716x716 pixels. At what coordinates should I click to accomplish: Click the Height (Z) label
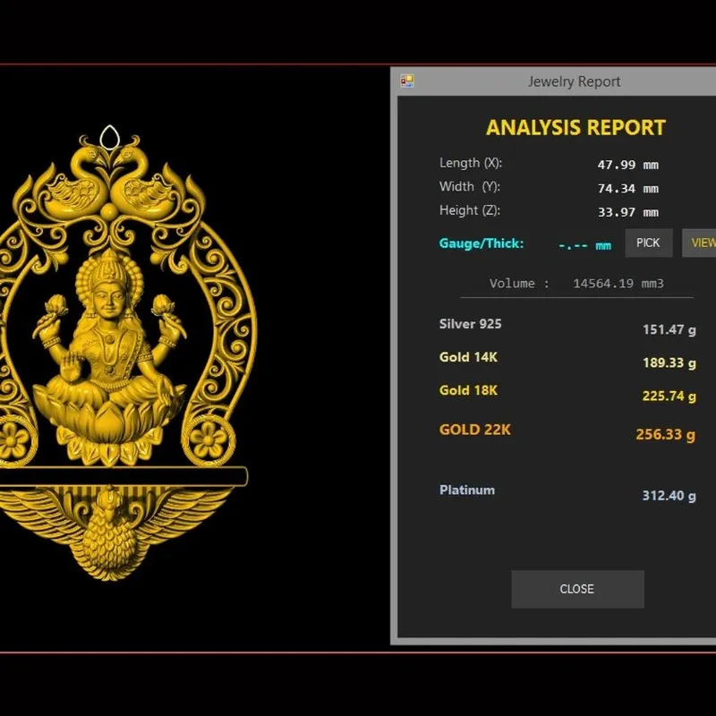pyautogui.click(x=470, y=210)
